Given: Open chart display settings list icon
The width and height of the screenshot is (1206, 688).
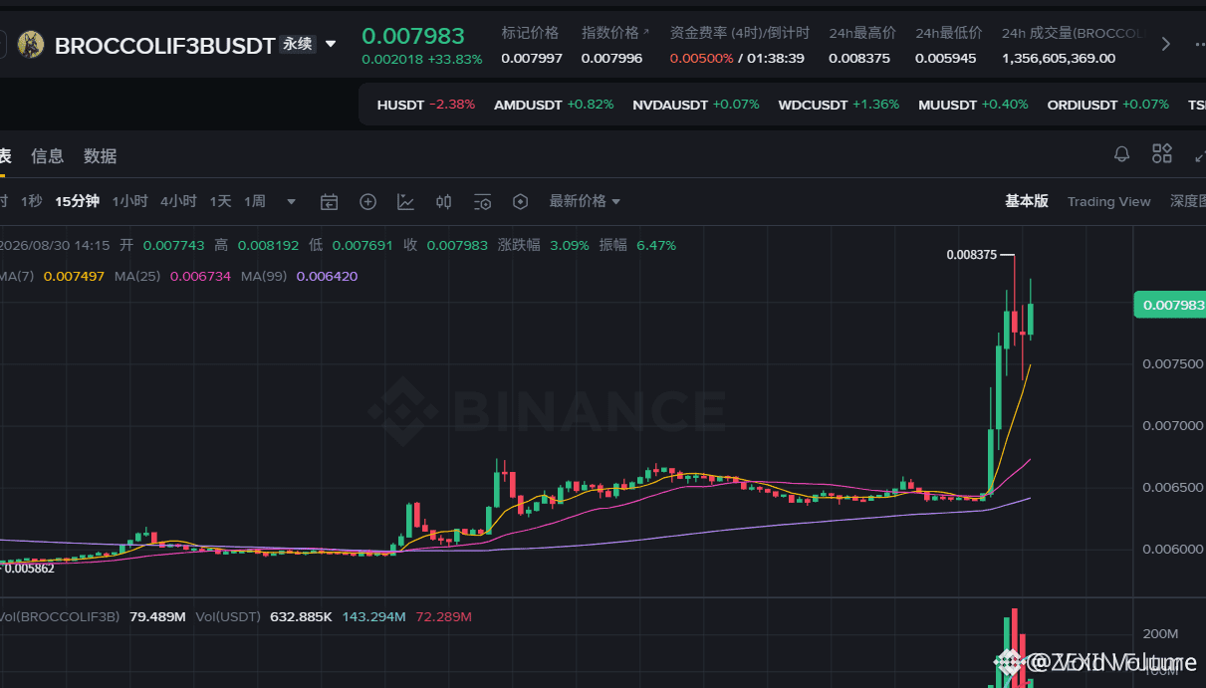Looking at the screenshot, I should (482, 202).
